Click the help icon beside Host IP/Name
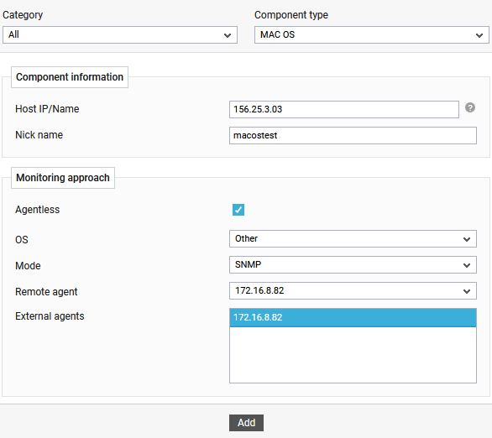The height and width of the screenshot is (438, 492). (469, 108)
